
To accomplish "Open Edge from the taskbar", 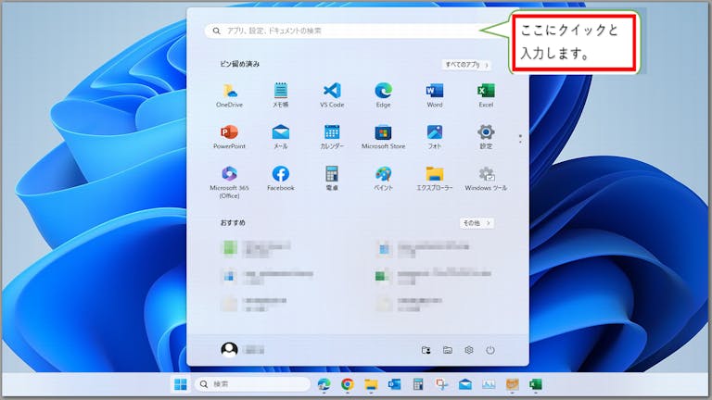I will tap(324, 384).
